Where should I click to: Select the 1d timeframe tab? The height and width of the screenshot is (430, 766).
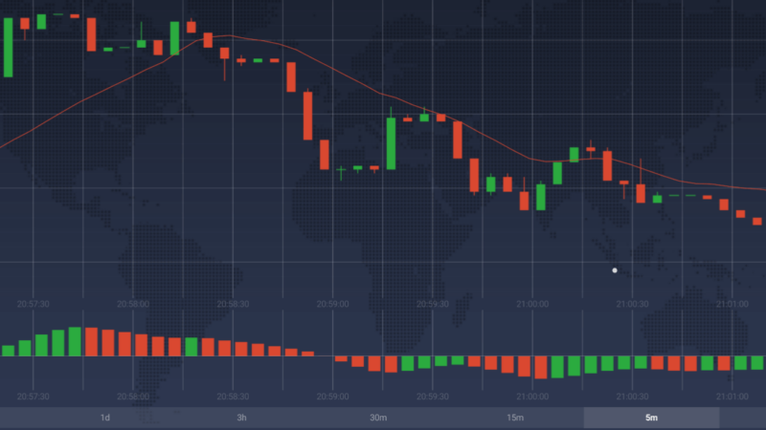pyautogui.click(x=105, y=418)
